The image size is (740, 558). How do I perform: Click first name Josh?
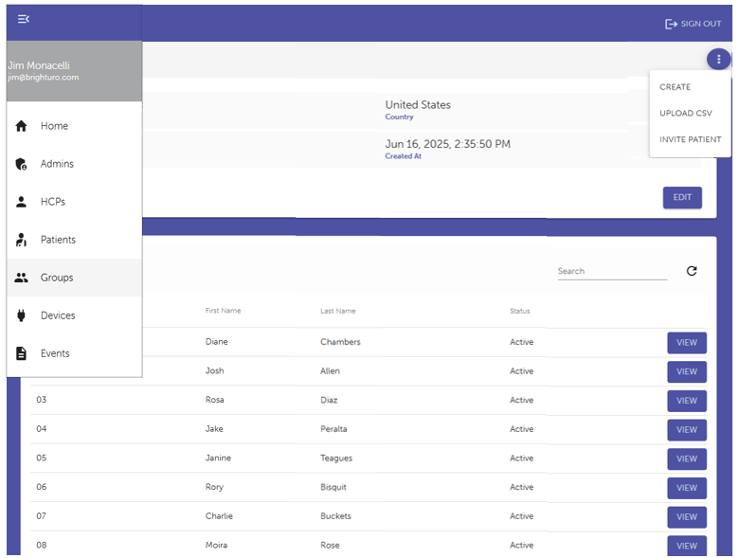[215, 370]
